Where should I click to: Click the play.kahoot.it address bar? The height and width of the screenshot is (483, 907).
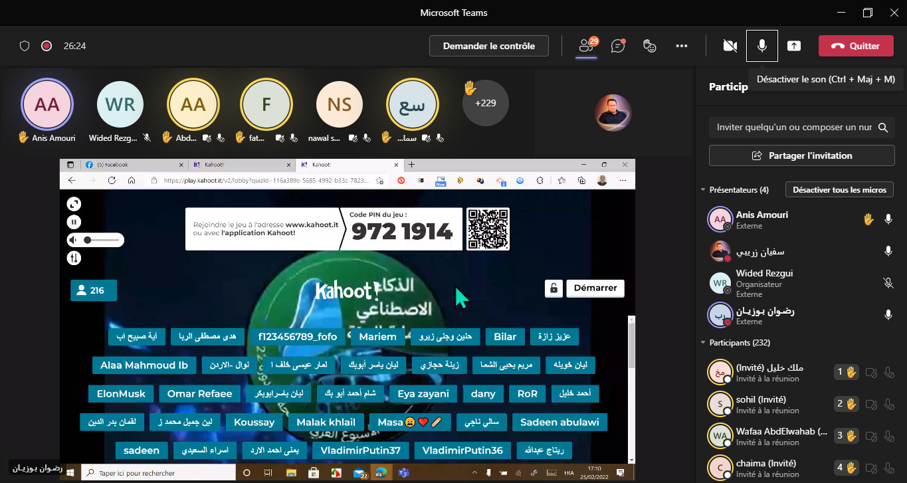tap(266, 180)
